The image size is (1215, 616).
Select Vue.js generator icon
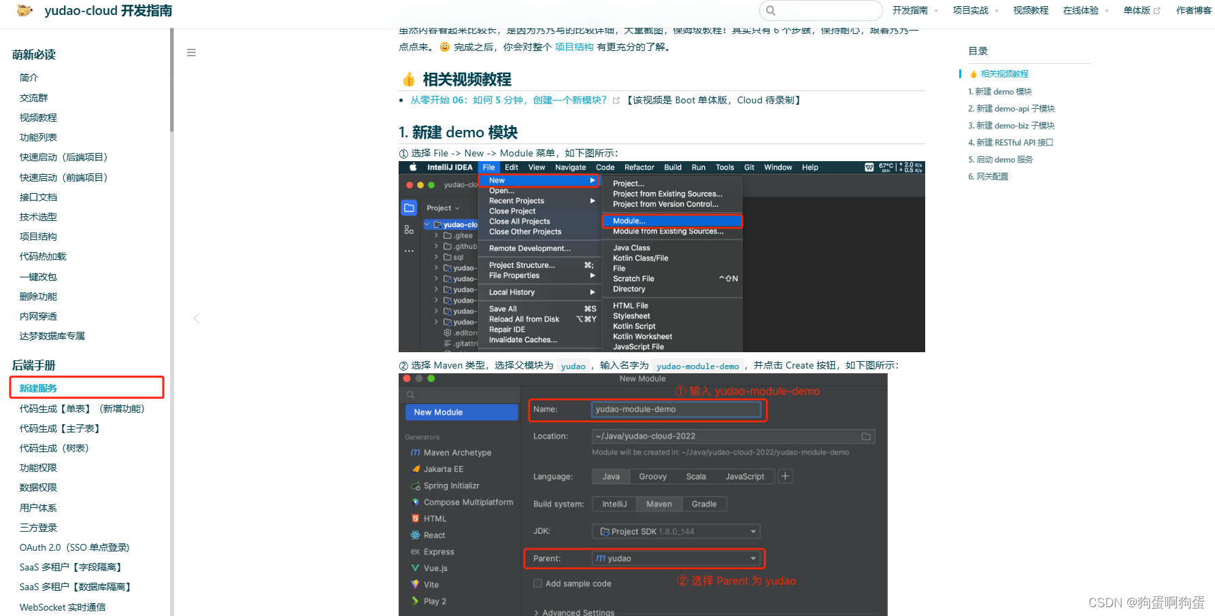(x=416, y=568)
